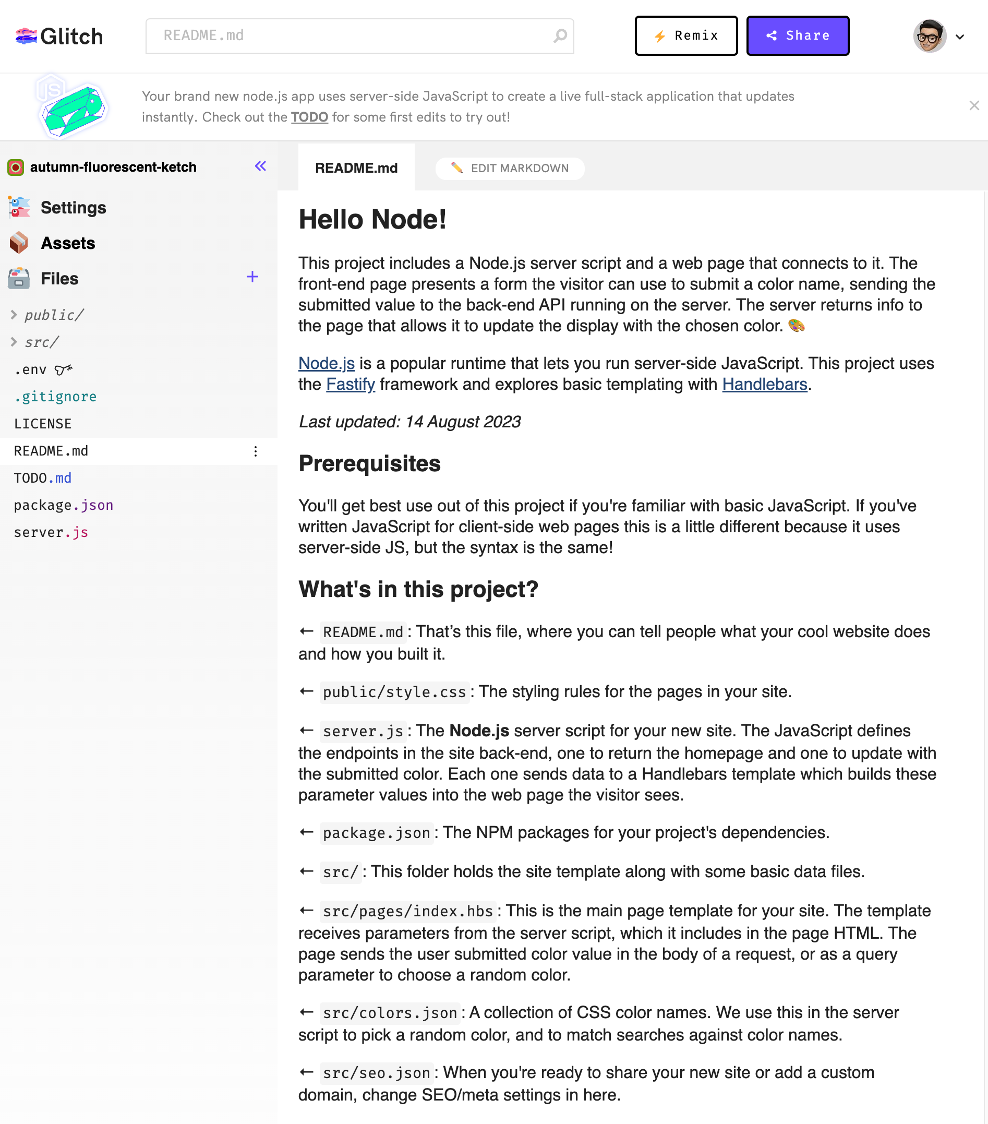Image resolution: width=988 pixels, height=1124 pixels.
Task: Open the LICENSE file
Action: (x=43, y=424)
